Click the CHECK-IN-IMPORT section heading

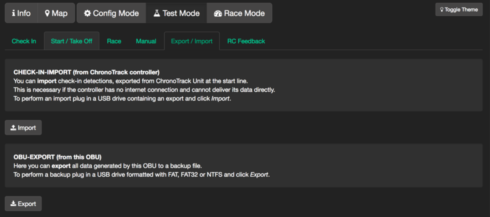click(x=86, y=72)
